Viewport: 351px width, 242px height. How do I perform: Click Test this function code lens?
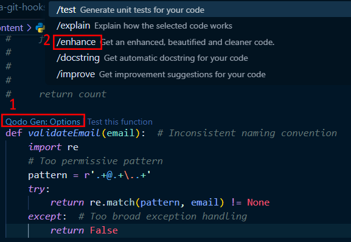tap(120, 122)
